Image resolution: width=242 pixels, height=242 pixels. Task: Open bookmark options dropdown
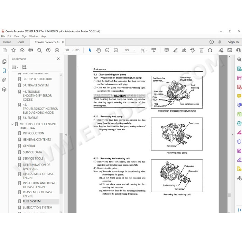pos(15,67)
